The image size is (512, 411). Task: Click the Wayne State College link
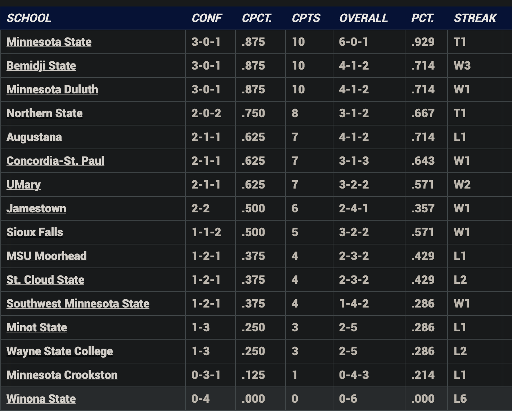60,351
